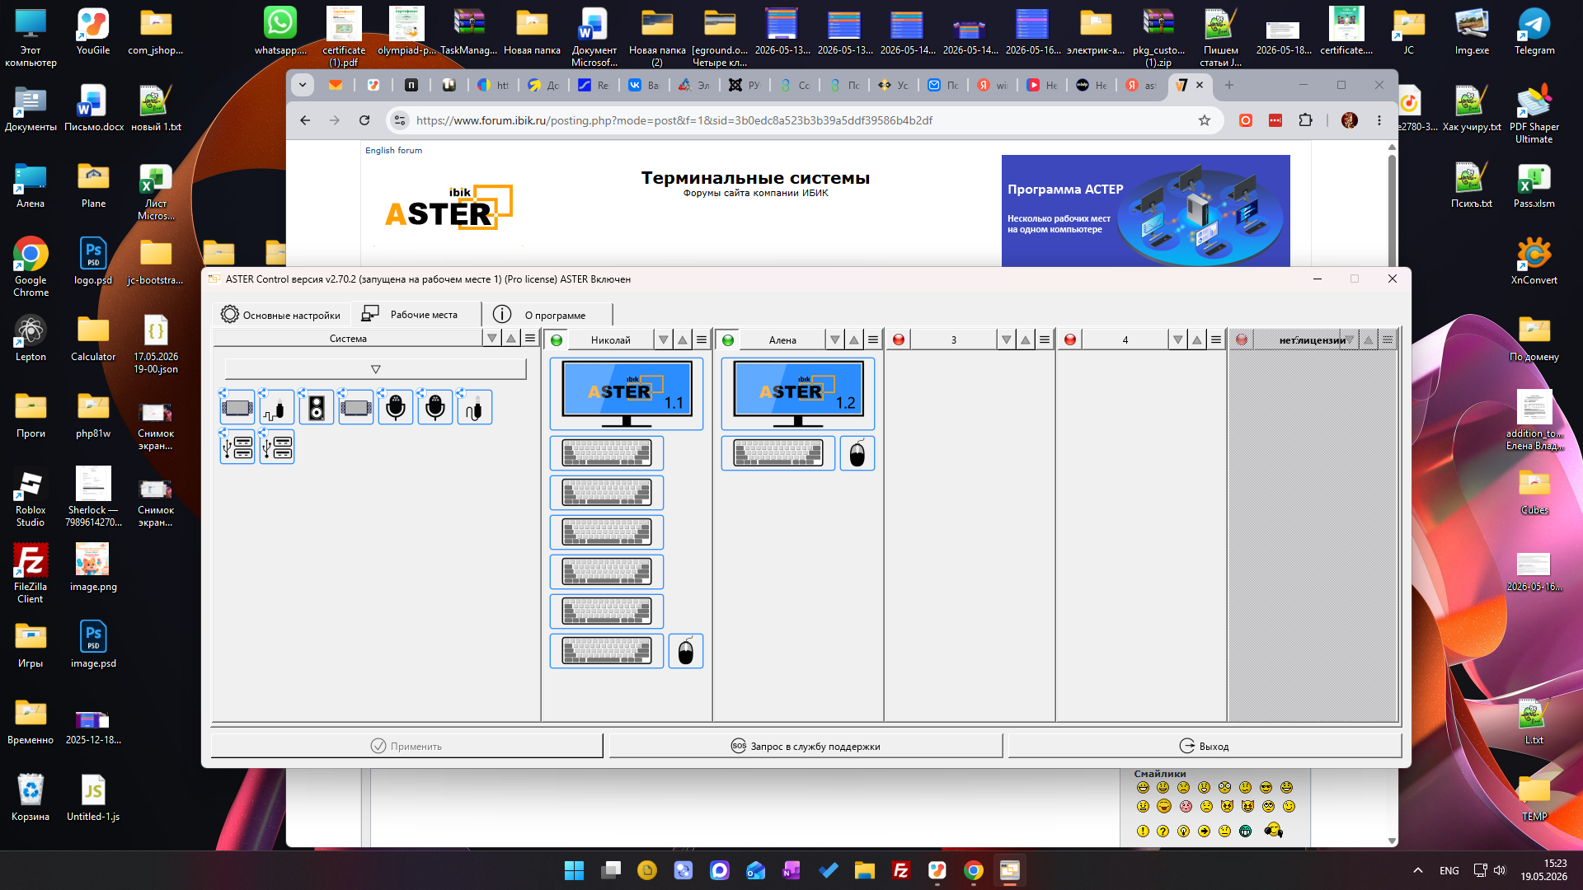Expand workplace 4 down arrow
The image size is (1583, 890).
[1178, 340]
